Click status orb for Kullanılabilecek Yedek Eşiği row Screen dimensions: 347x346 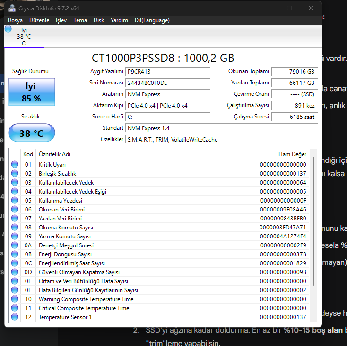[x=15, y=191]
